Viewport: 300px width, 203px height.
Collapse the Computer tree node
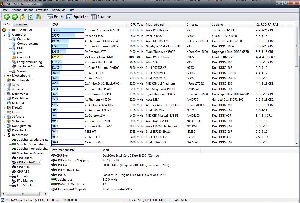pyautogui.click(x=4, y=35)
